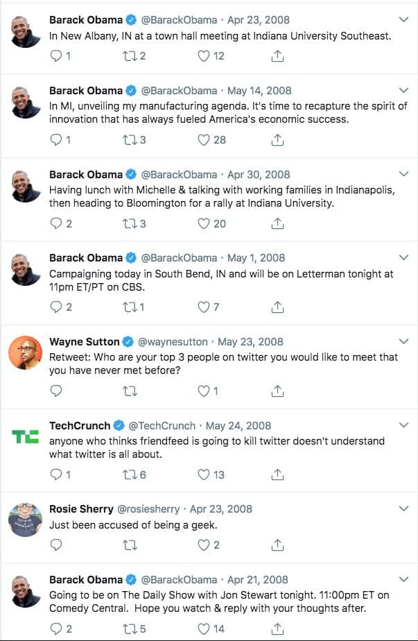Screen dimensions: 418x641
Task: Click Rosie Sherry's profile avatar
Action: click(26, 519)
